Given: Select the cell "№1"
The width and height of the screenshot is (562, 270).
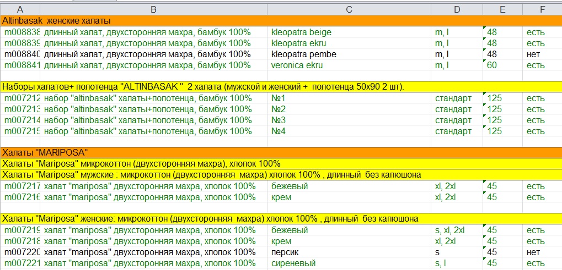Looking at the screenshot, I should click(x=349, y=98).
